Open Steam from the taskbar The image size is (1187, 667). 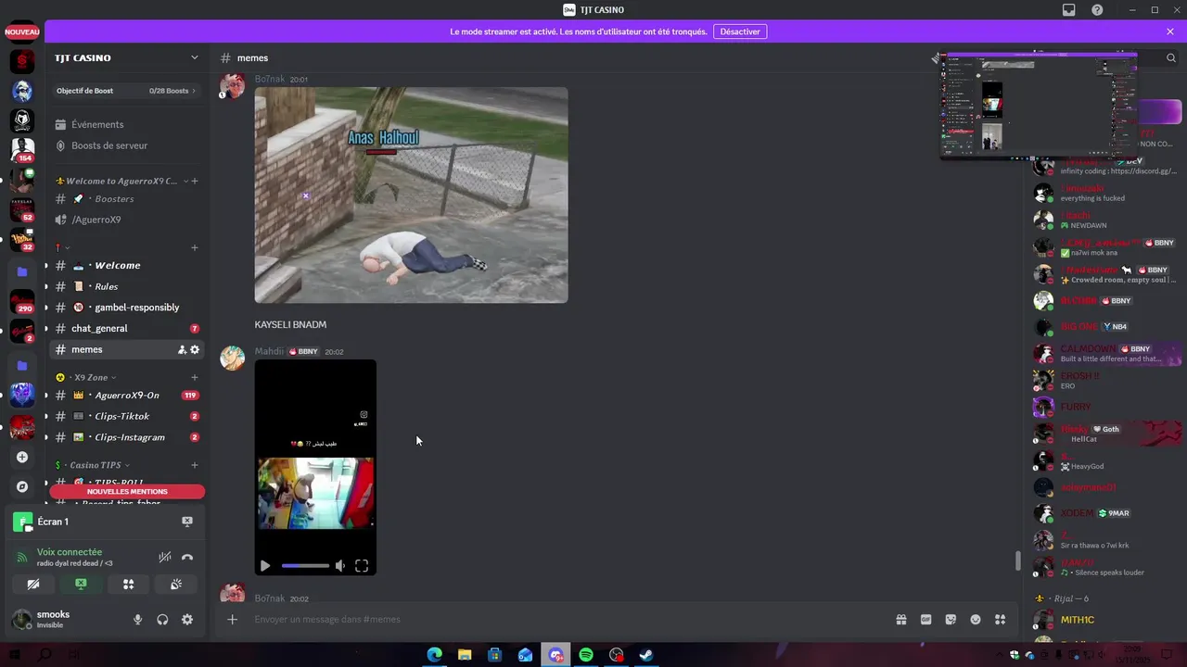(x=646, y=655)
